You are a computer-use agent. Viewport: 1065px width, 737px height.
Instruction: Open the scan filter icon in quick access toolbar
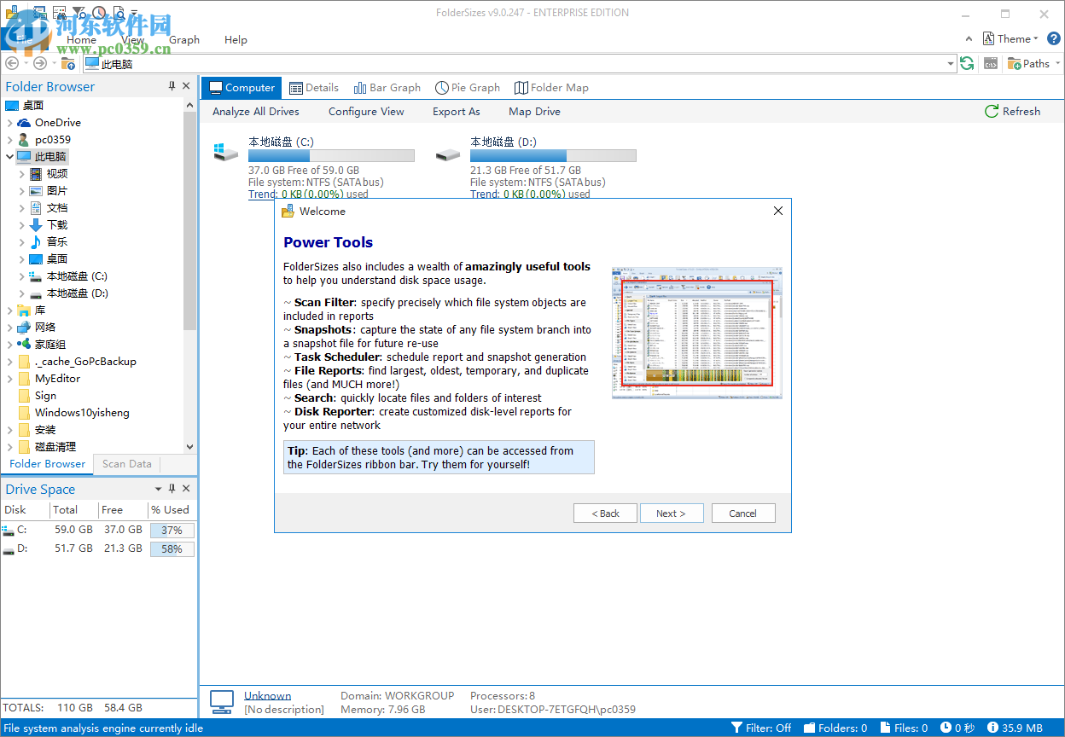(79, 12)
